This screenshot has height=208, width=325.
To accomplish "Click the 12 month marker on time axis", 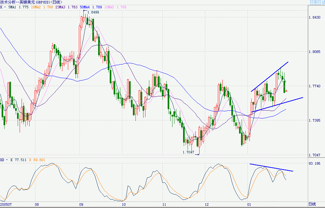I will point(207,204).
